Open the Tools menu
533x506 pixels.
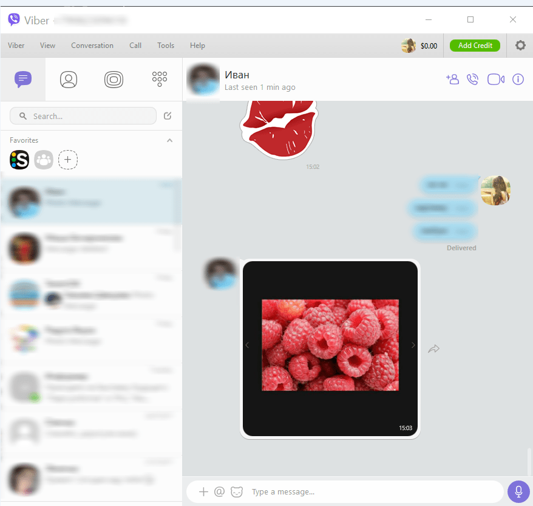pyautogui.click(x=166, y=46)
